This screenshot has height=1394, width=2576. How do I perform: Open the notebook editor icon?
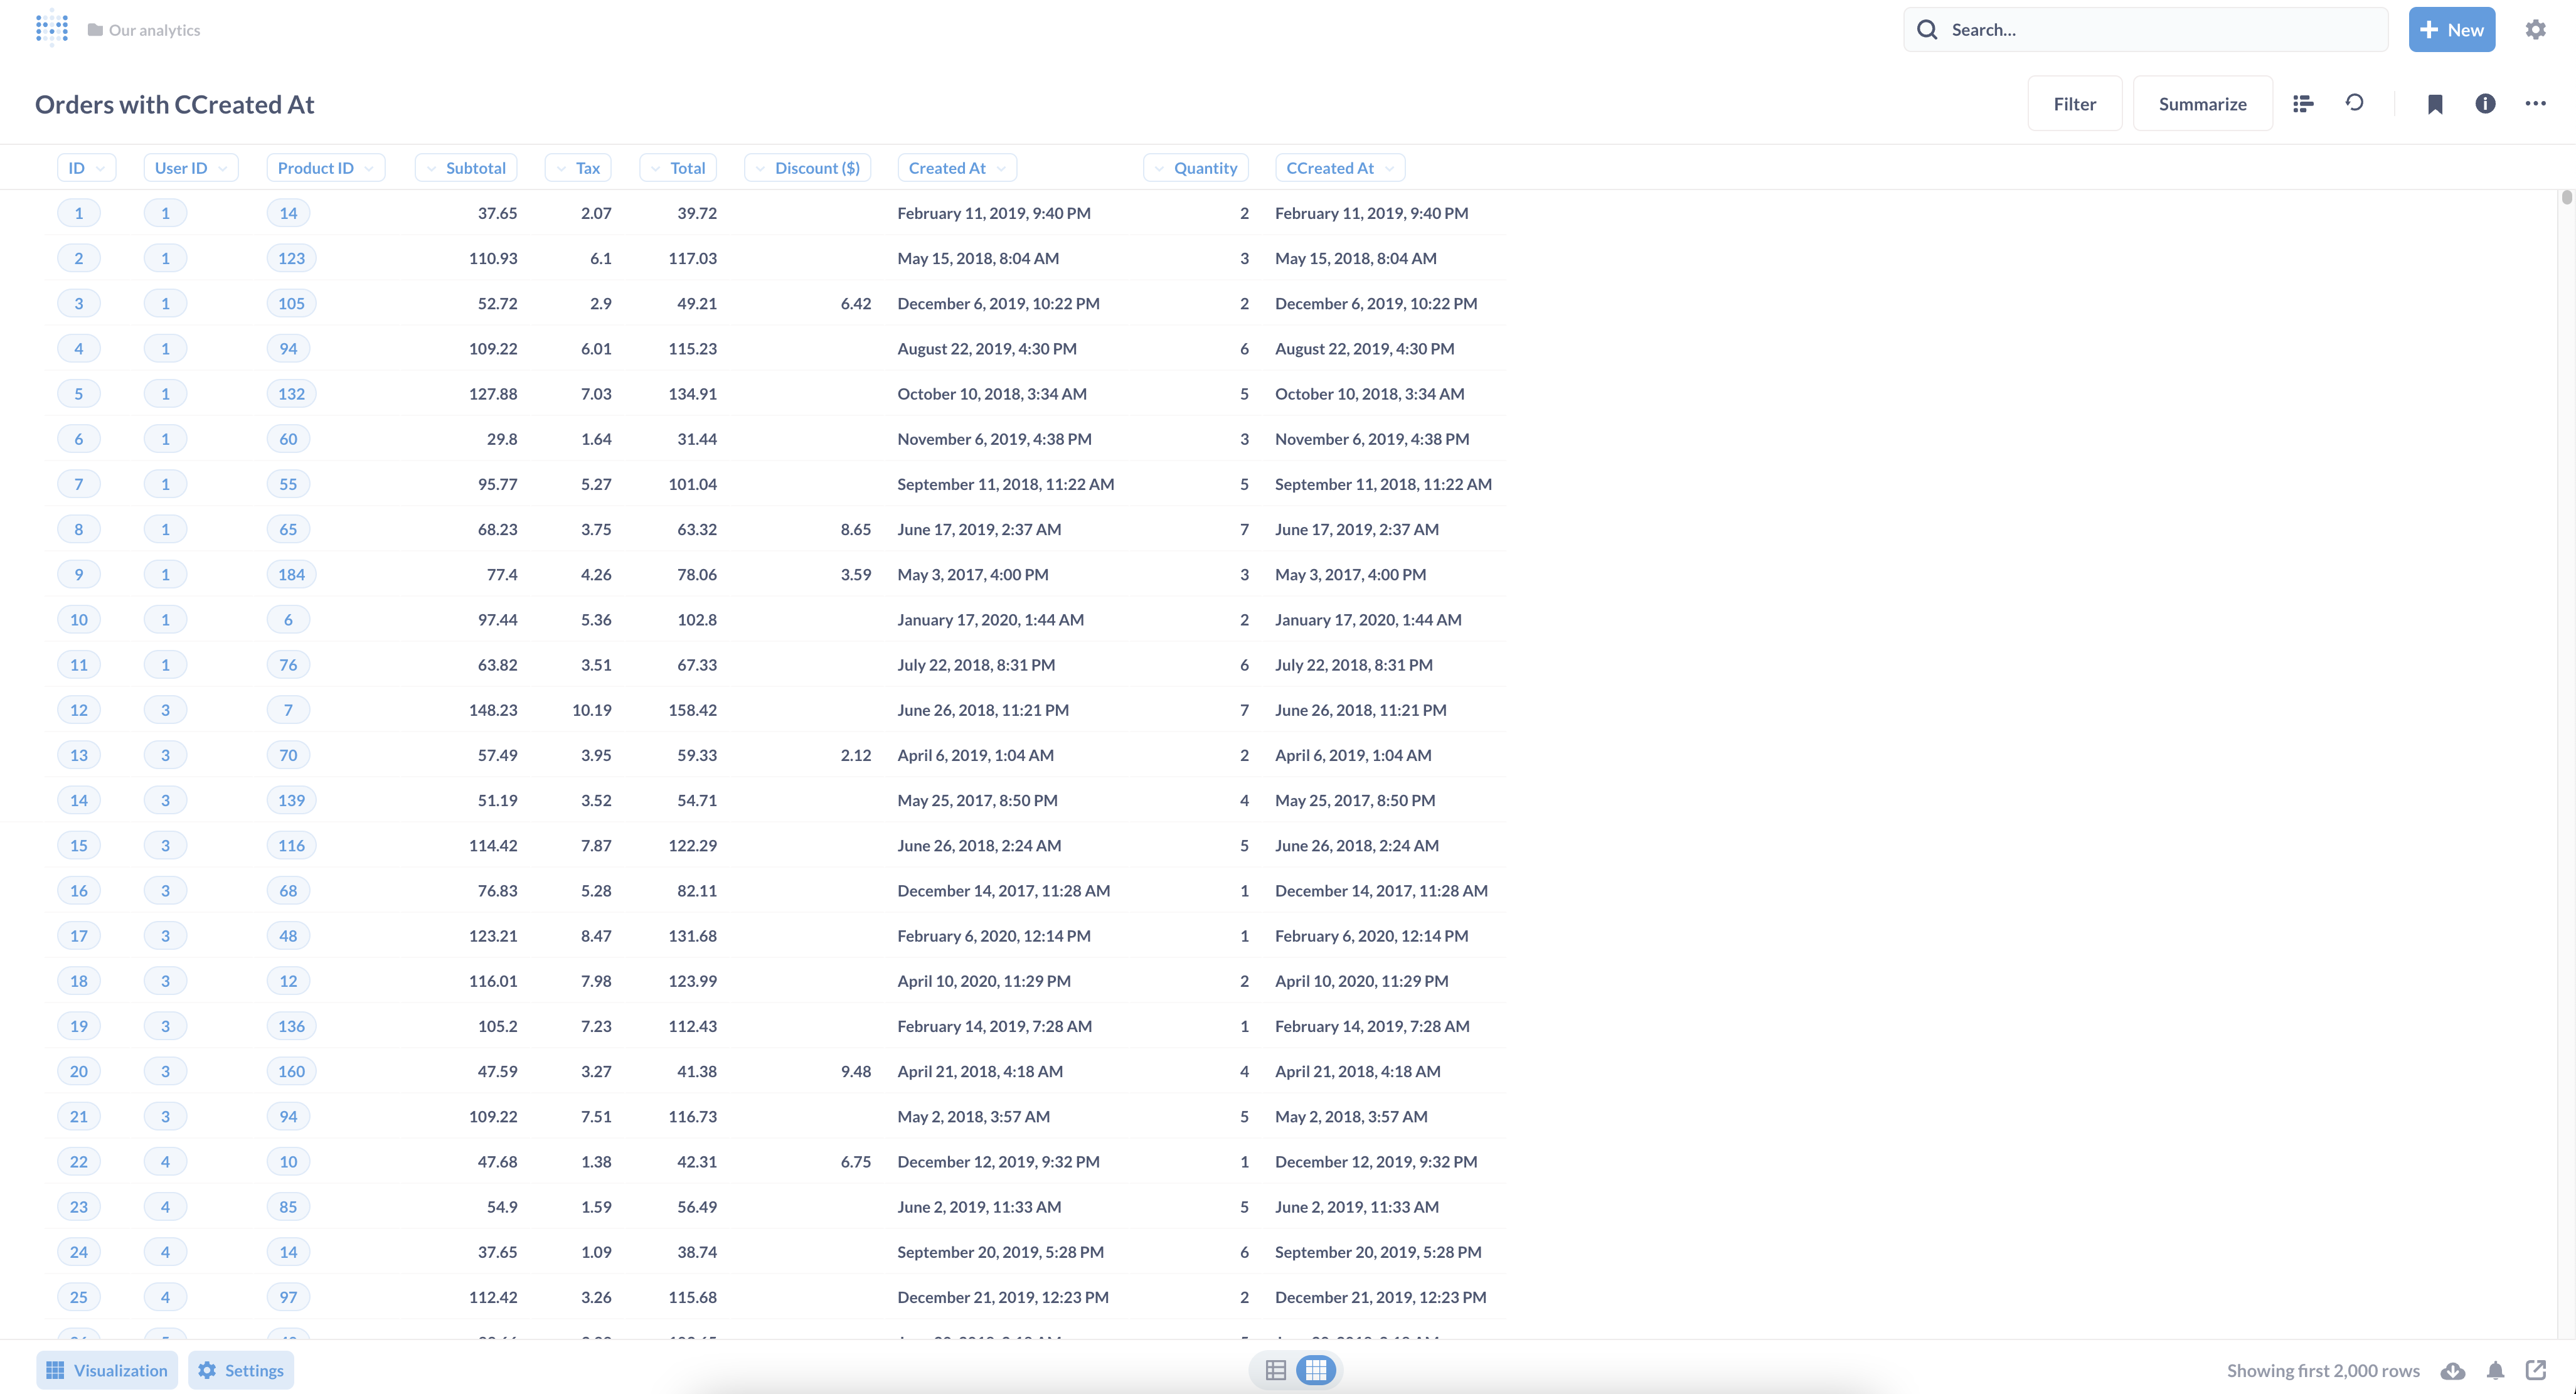pos(2303,103)
